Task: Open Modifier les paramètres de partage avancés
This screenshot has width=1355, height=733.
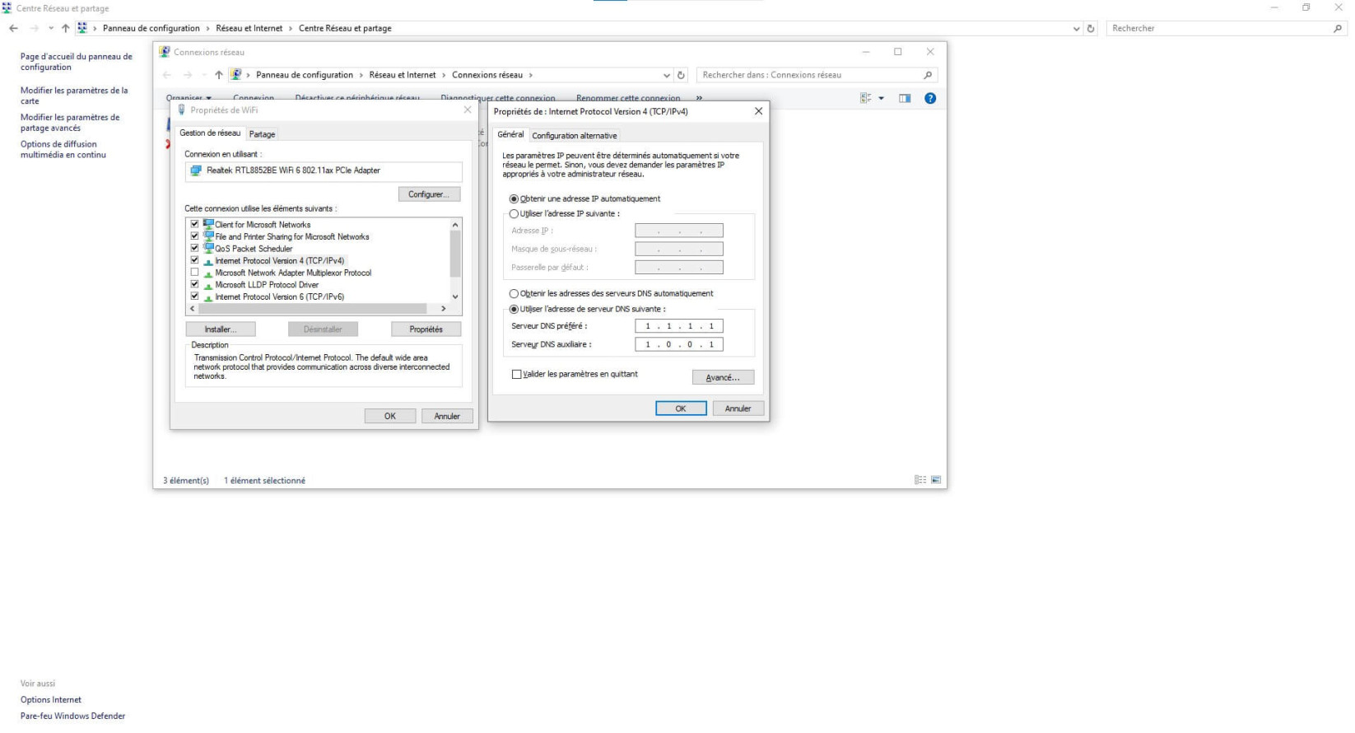Action: click(70, 123)
